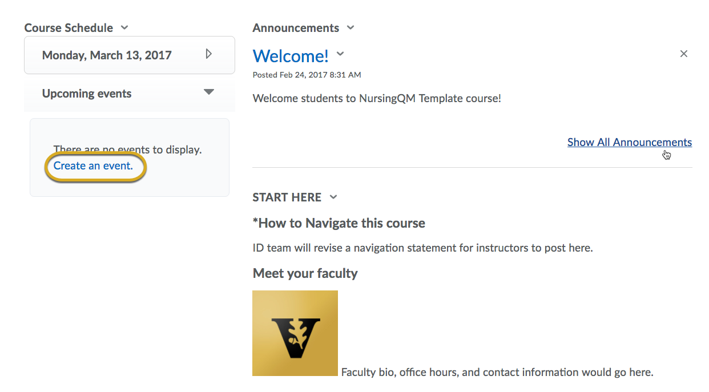Screen dimensions: 709x392
Task: Click Show All Announcements
Action: coord(630,143)
